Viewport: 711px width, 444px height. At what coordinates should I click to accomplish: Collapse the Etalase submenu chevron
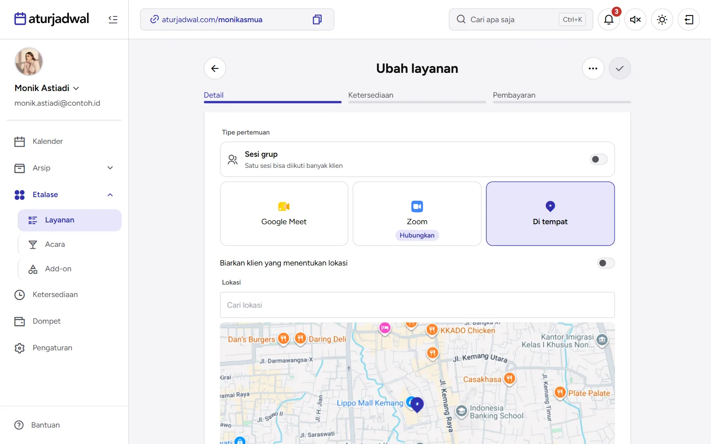pyautogui.click(x=110, y=195)
